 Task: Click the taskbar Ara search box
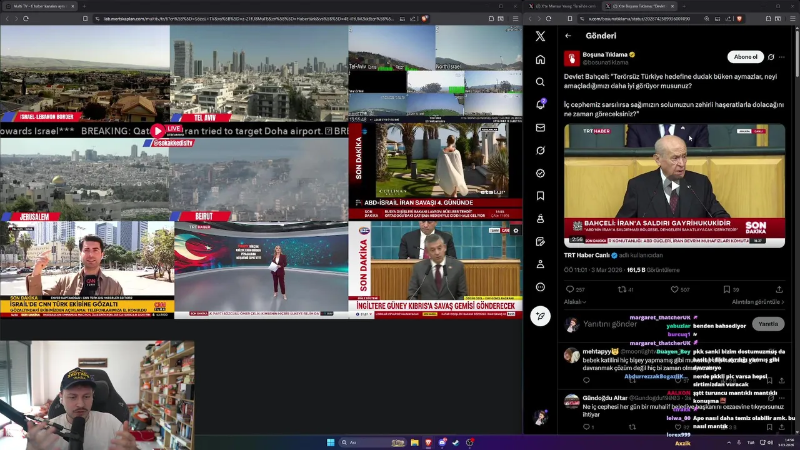373,442
